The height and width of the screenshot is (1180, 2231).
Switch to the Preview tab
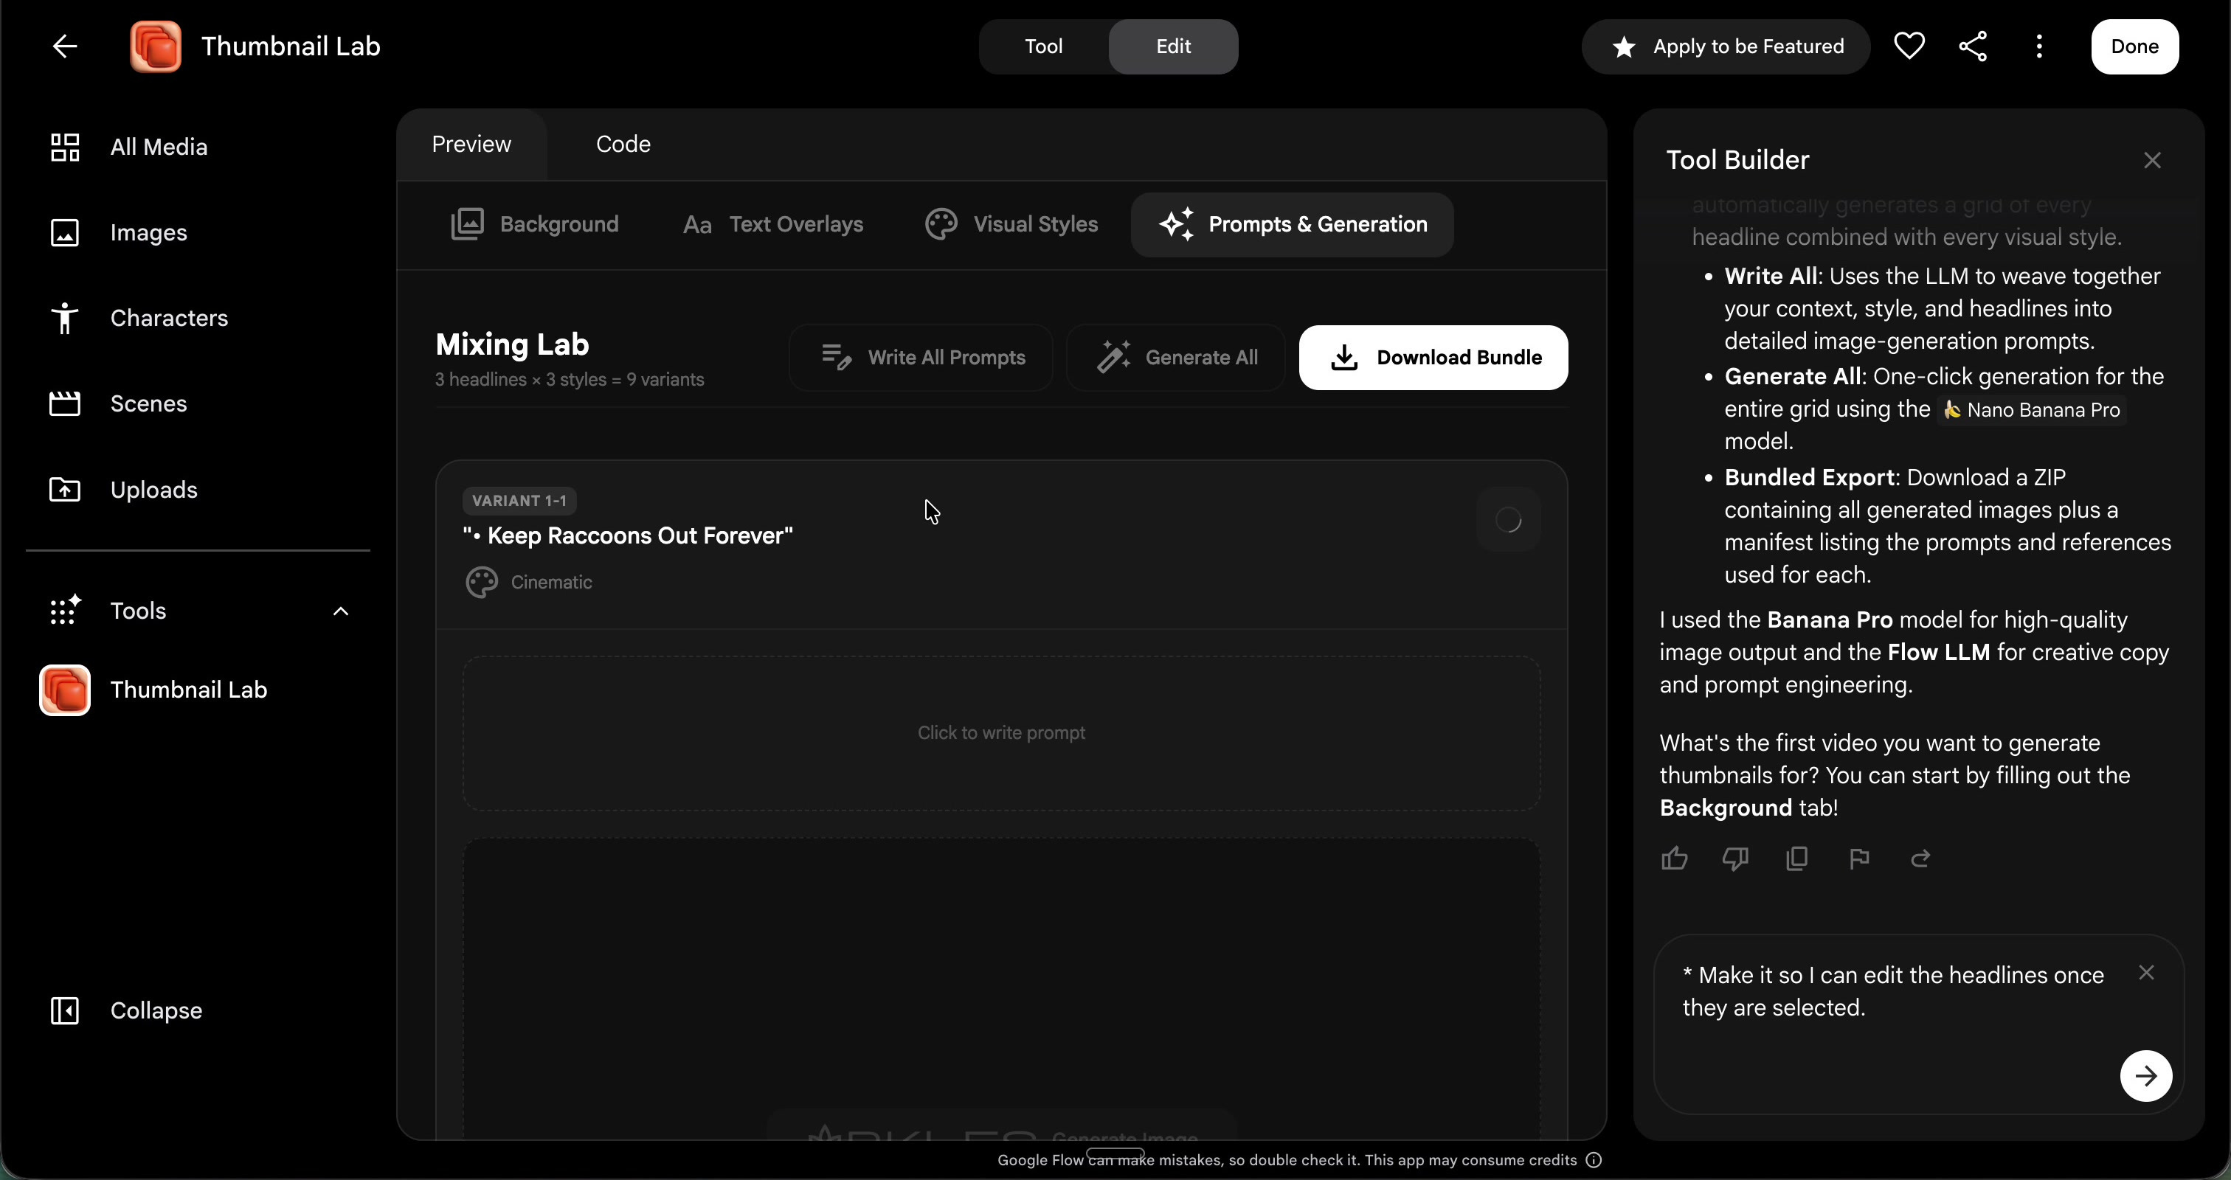(x=471, y=145)
